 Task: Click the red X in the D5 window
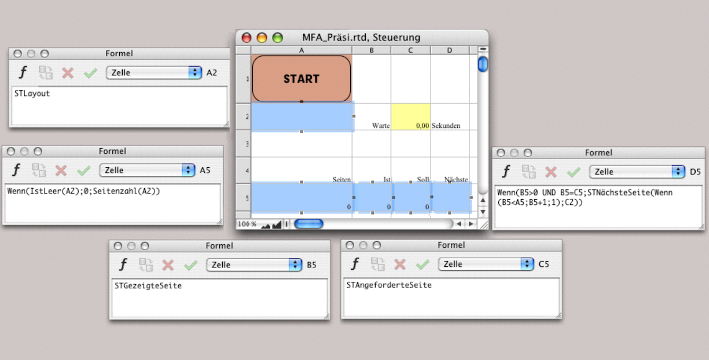pos(551,171)
